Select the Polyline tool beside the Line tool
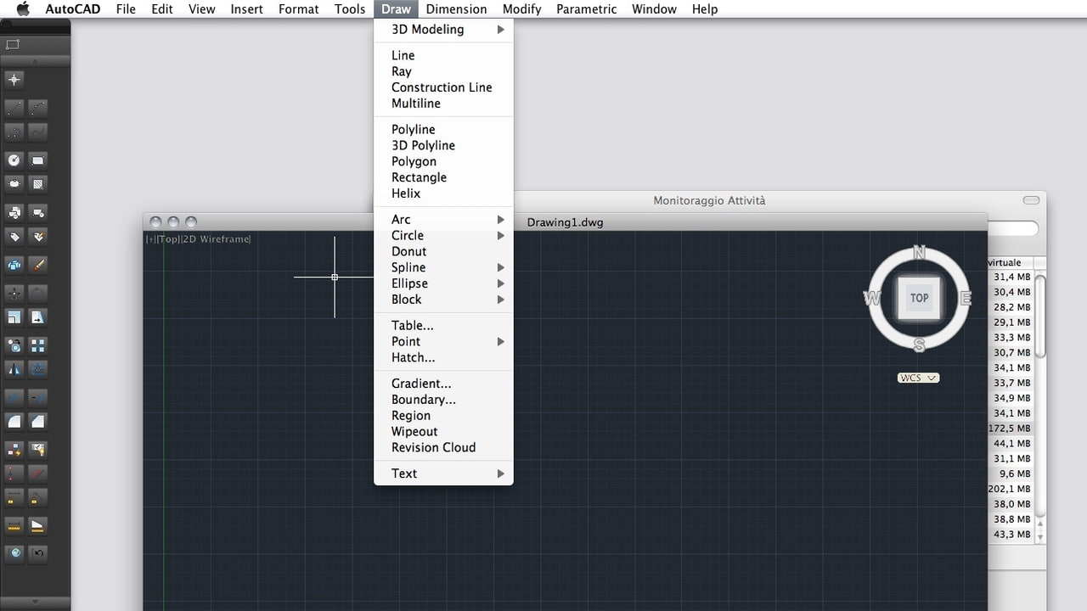The image size is (1087, 611). 38,109
